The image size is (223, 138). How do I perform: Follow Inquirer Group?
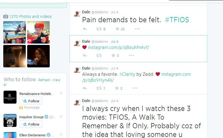(x=31, y=124)
